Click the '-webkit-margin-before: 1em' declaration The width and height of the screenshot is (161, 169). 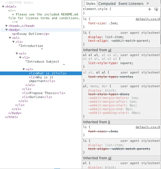pos(113,98)
